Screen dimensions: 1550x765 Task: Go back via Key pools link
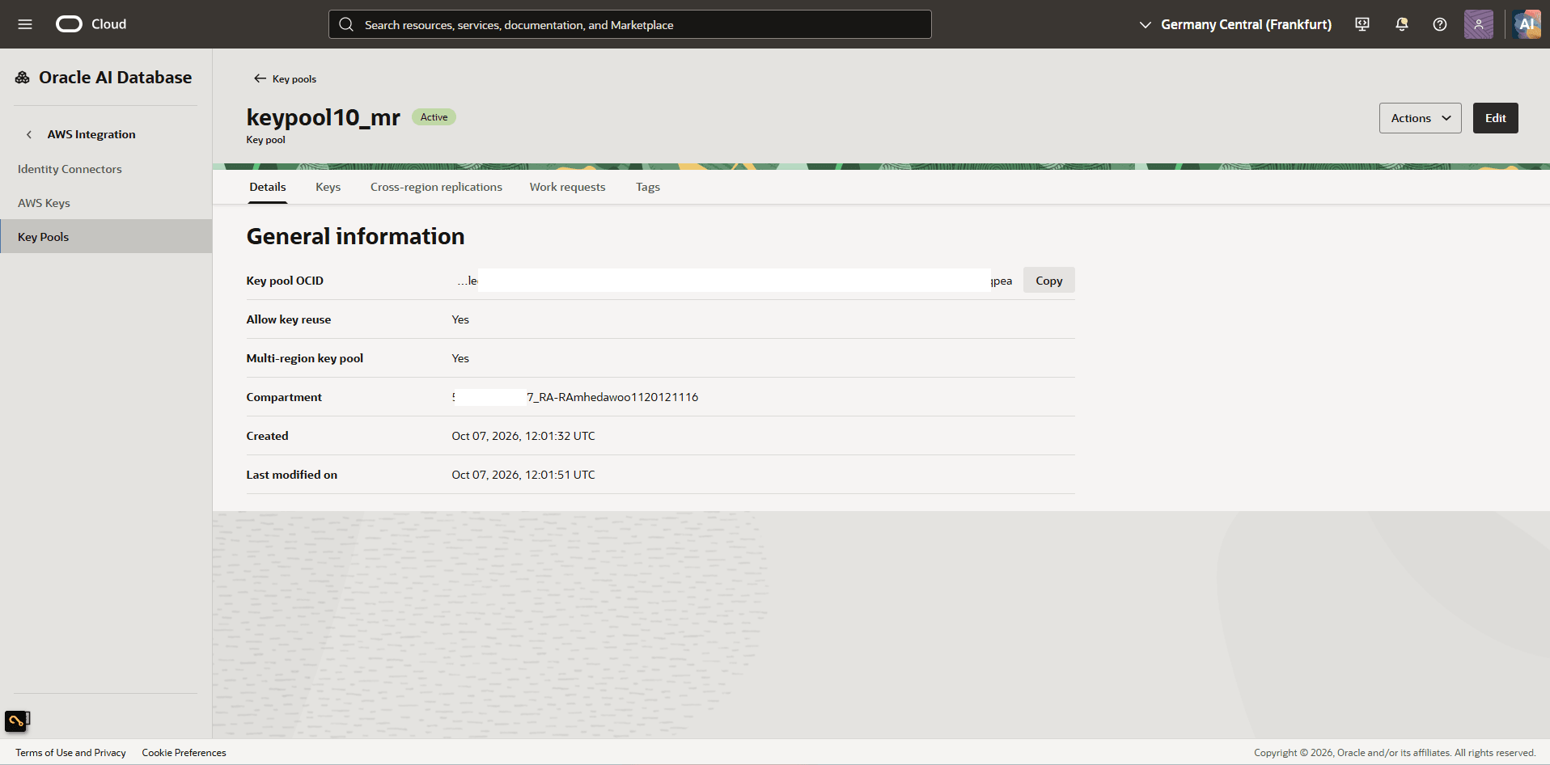pyautogui.click(x=294, y=78)
